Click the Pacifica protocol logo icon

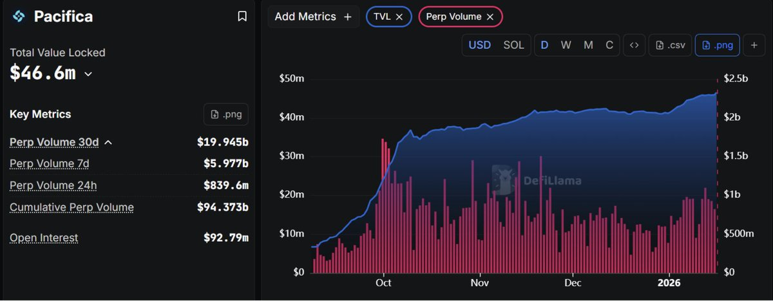pos(19,16)
